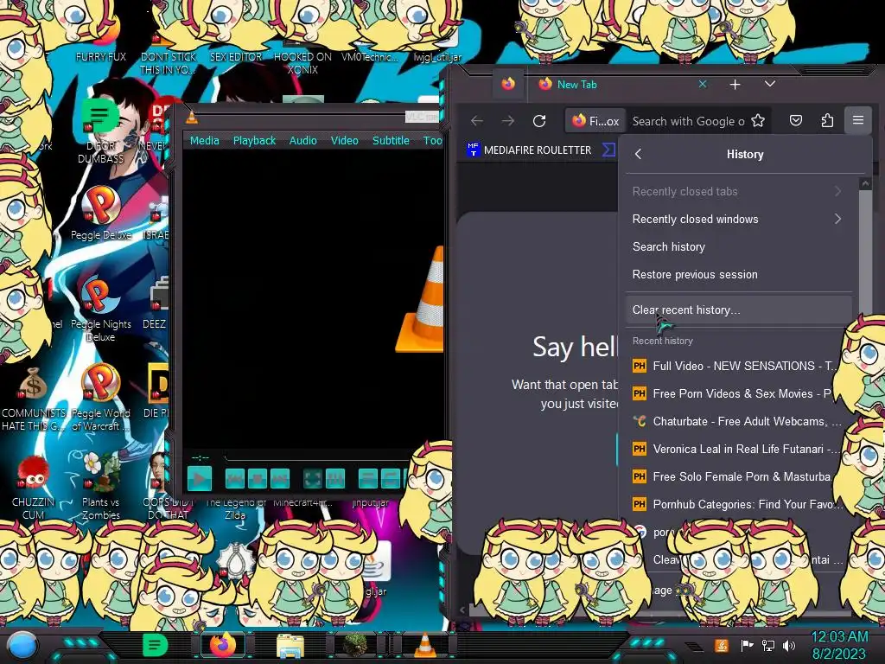
Task: Open the Subtitle menu in VLC
Action: [x=391, y=141]
